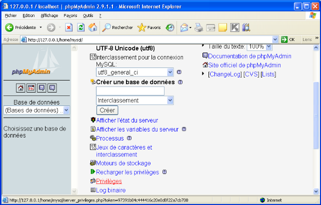
Task: Open the mail envelope toolbar icon
Action: [184, 27]
